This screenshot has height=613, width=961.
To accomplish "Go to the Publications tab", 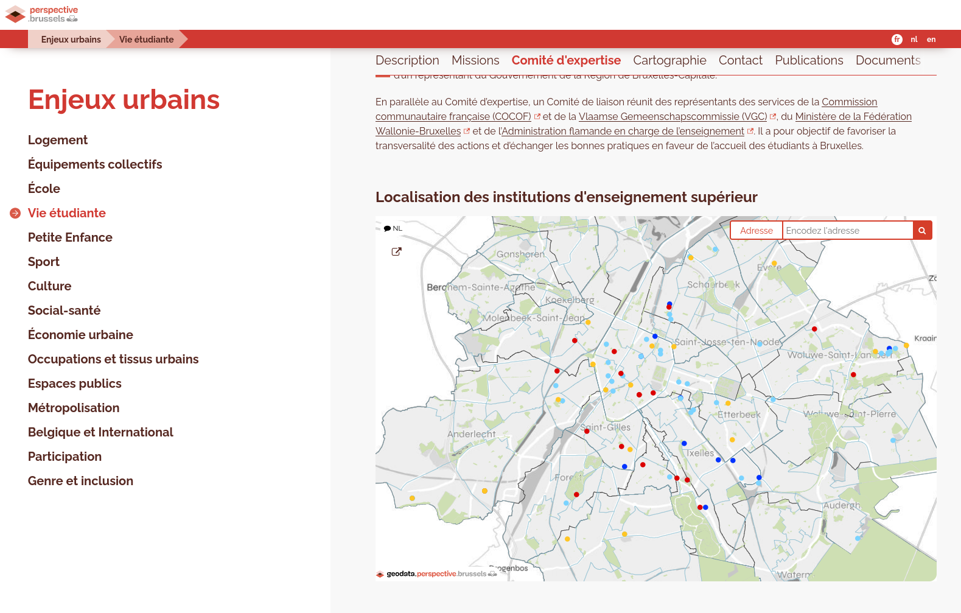I will [x=808, y=60].
